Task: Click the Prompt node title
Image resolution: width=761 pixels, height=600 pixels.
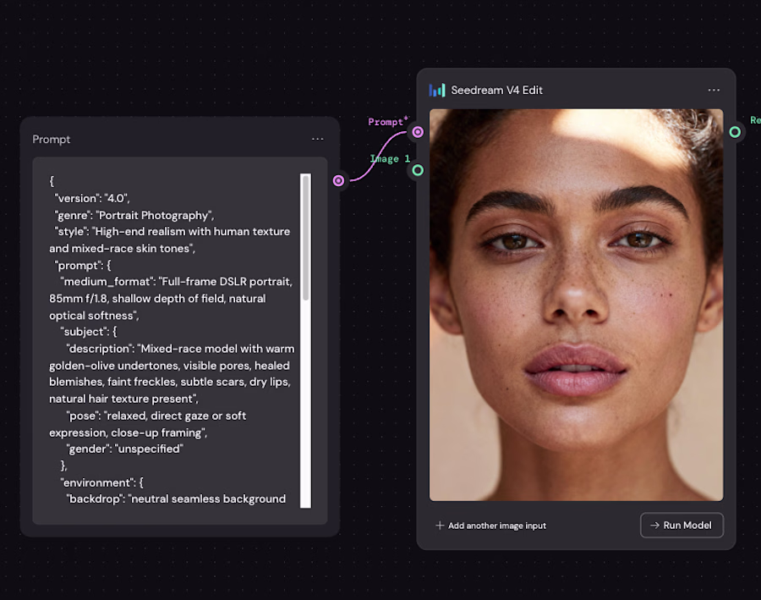Action: tap(52, 140)
